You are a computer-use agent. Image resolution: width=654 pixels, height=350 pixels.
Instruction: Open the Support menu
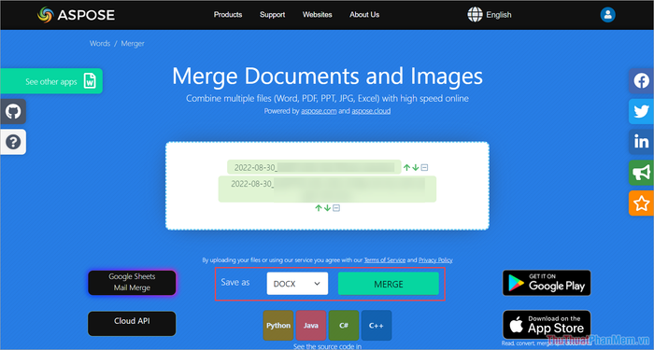(x=273, y=15)
